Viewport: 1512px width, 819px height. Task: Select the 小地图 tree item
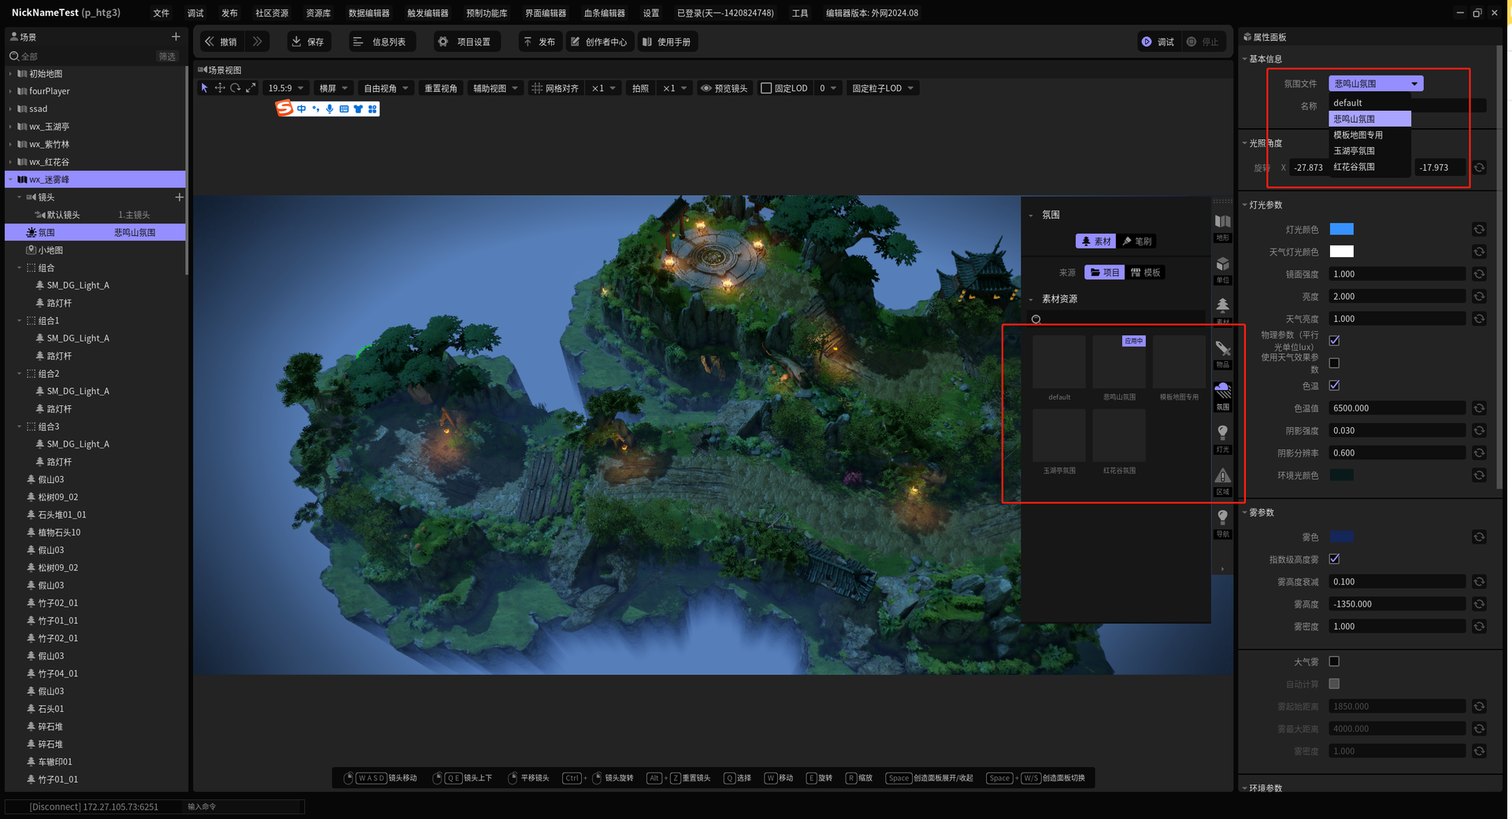pos(50,250)
